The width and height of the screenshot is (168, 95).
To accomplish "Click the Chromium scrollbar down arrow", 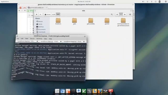I will [x=134, y=69].
